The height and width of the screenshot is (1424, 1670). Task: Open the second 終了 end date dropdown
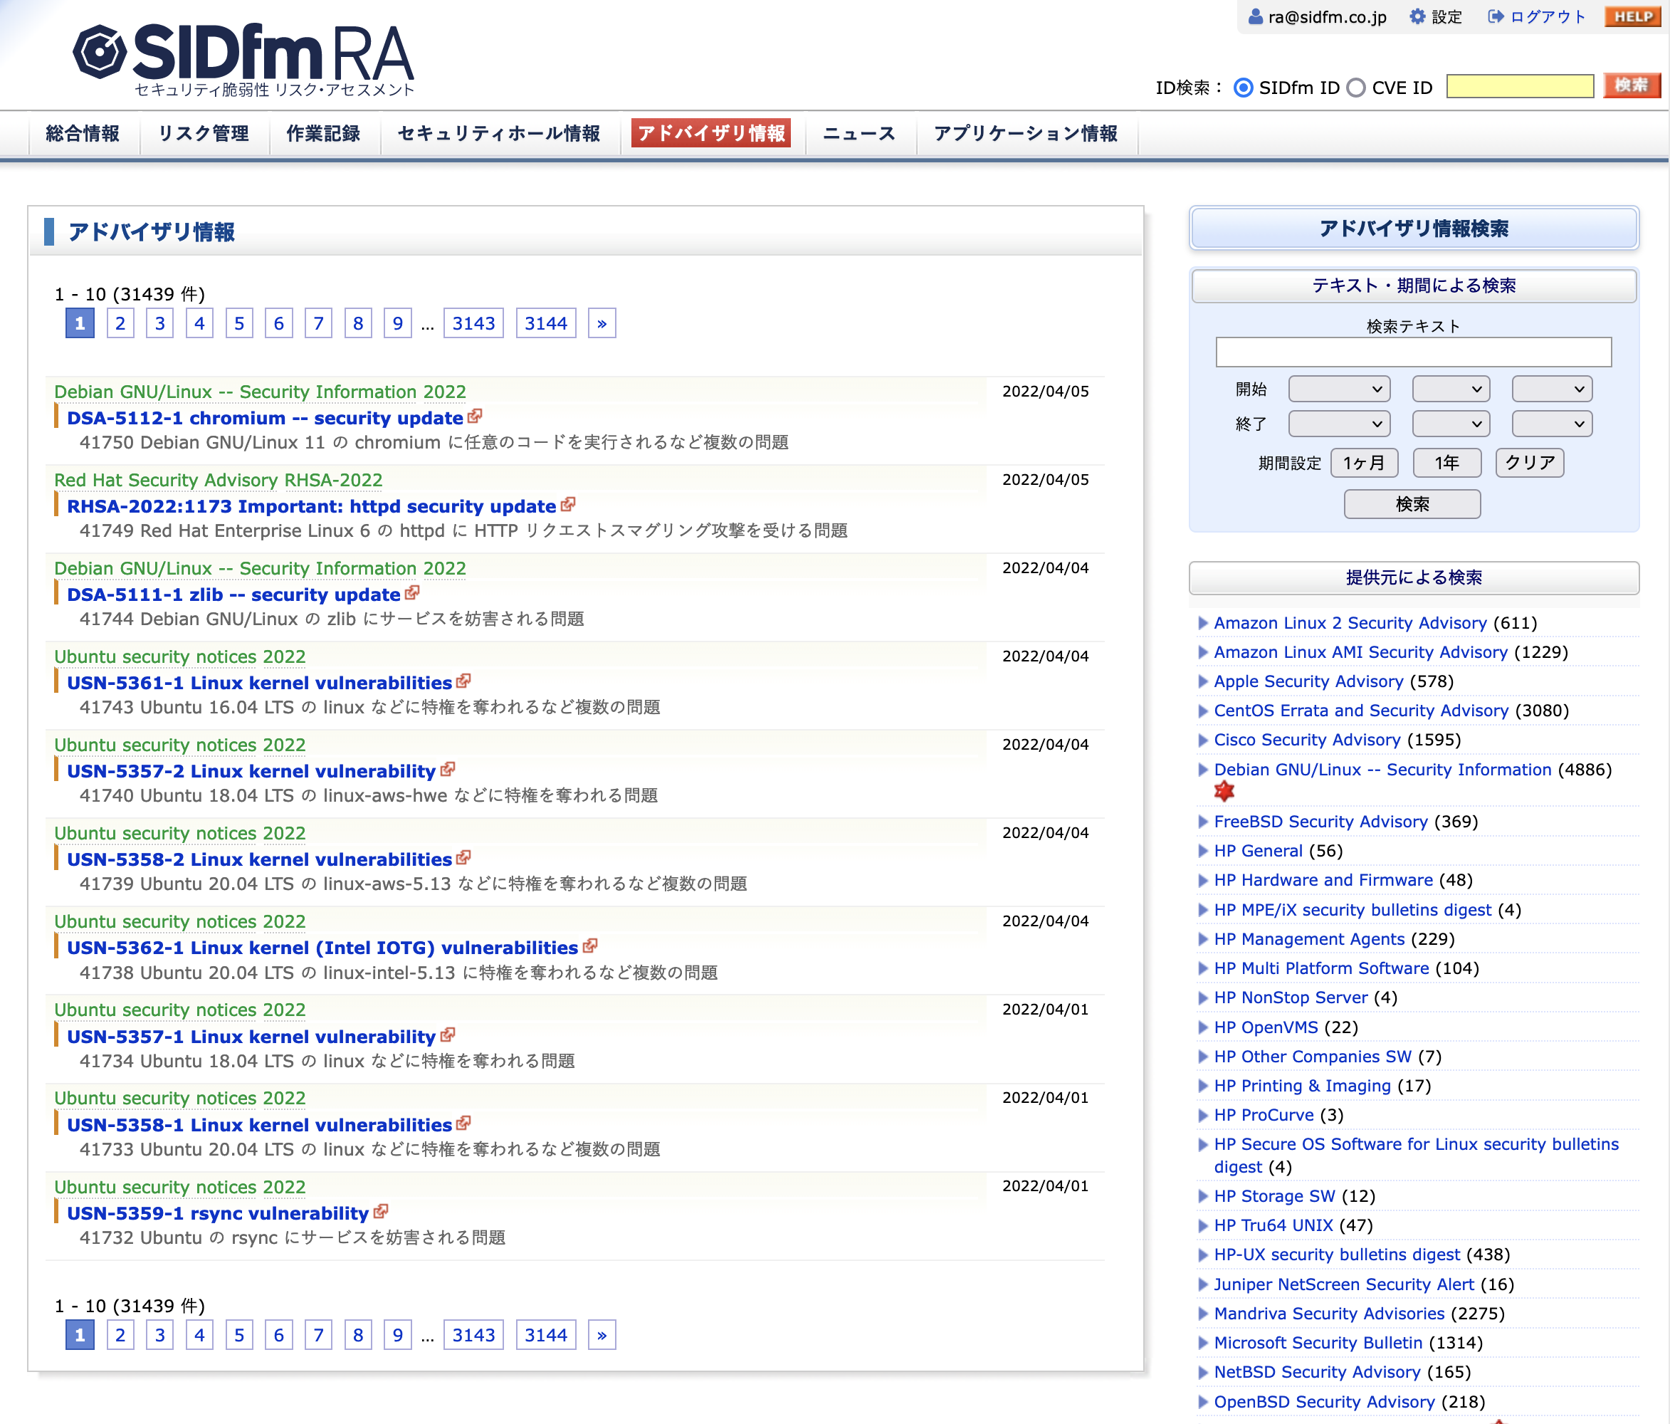click(1451, 424)
